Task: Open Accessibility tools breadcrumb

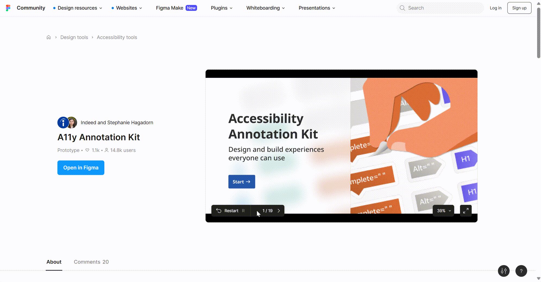Action: pyautogui.click(x=117, y=37)
